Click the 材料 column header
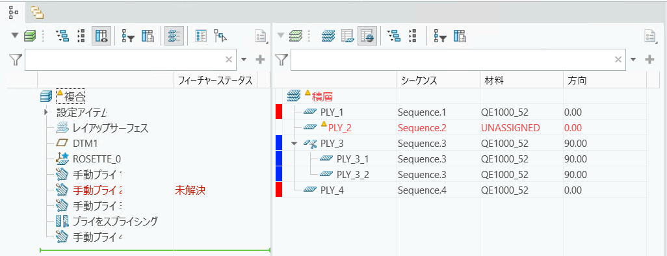 pos(521,81)
